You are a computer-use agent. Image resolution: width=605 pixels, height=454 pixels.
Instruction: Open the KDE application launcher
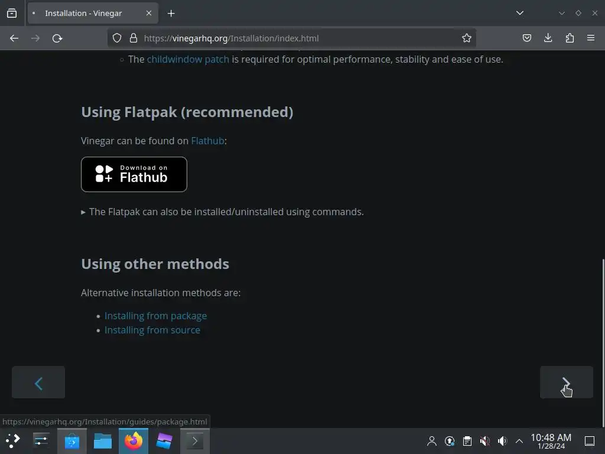coord(13,441)
